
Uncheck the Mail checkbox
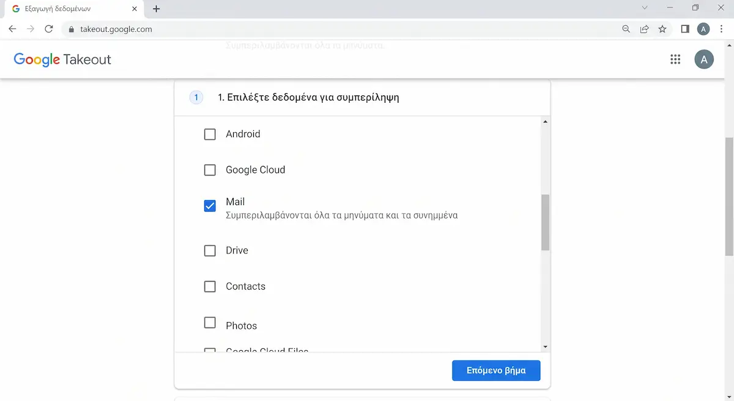(210, 206)
